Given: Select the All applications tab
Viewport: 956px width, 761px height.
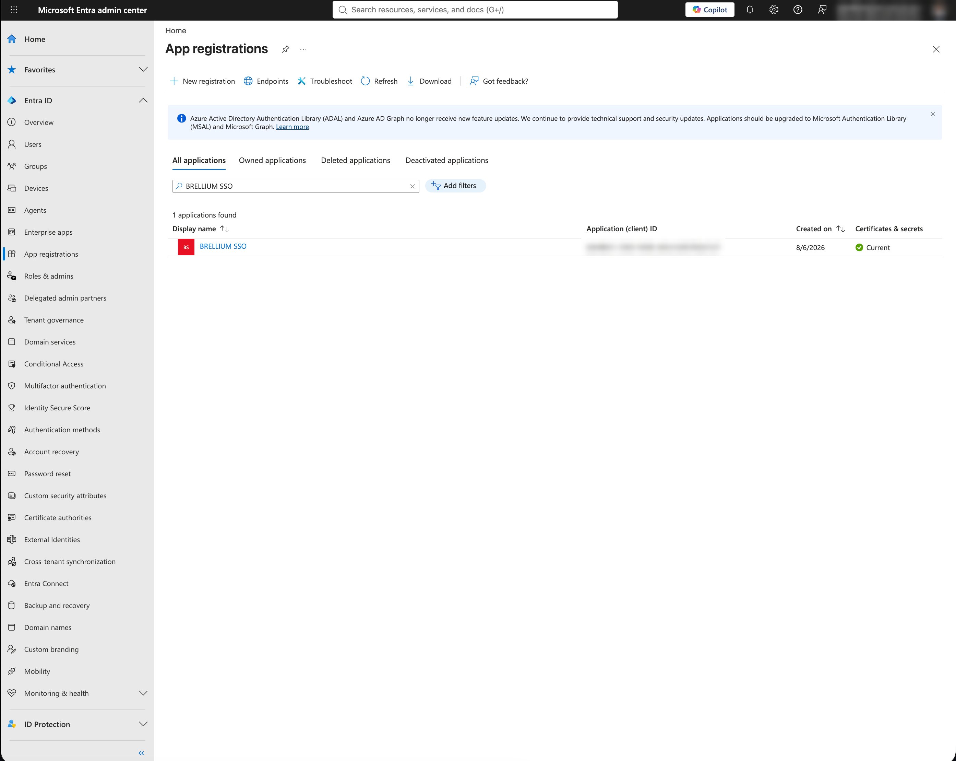Looking at the screenshot, I should (x=199, y=160).
